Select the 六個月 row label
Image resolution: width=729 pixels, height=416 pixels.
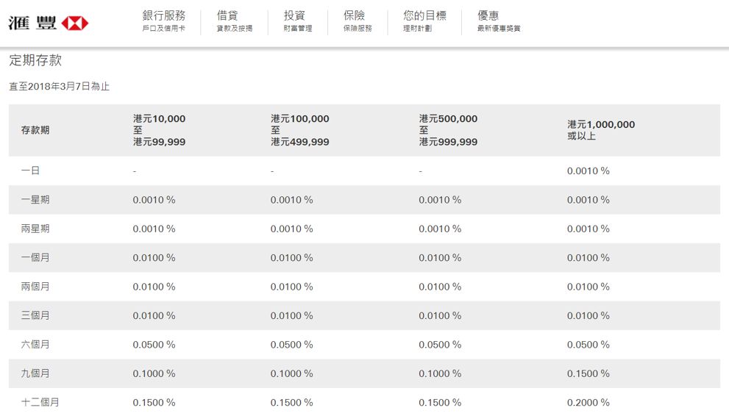click(x=35, y=345)
